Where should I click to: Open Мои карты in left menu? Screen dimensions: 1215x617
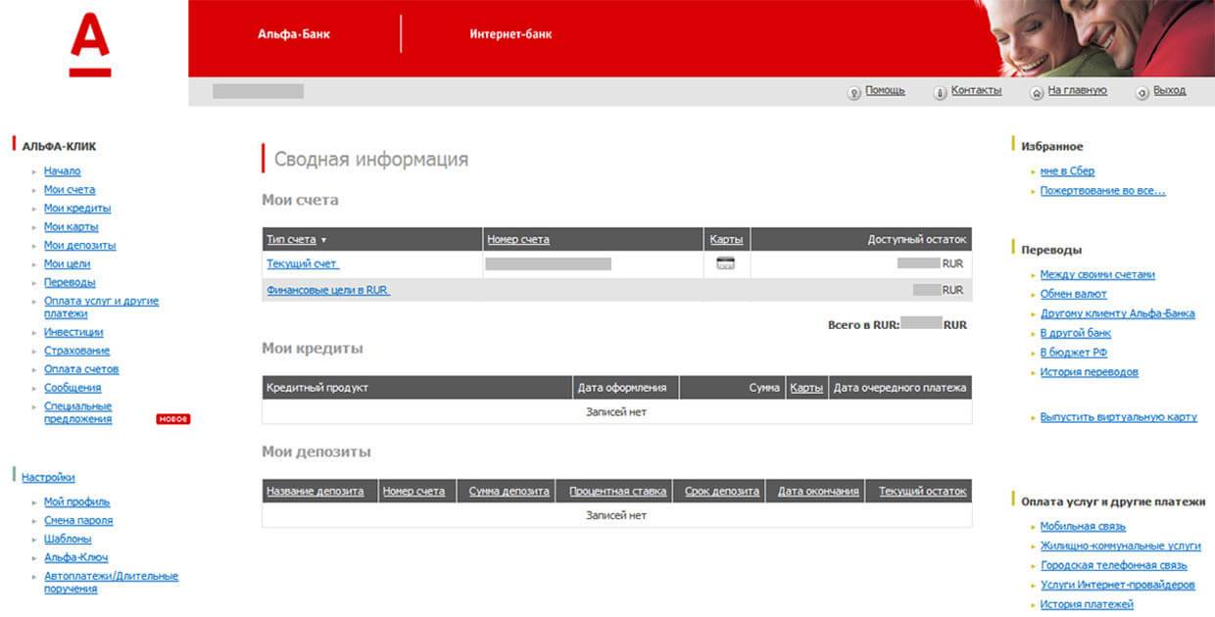[x=71, y=227]
